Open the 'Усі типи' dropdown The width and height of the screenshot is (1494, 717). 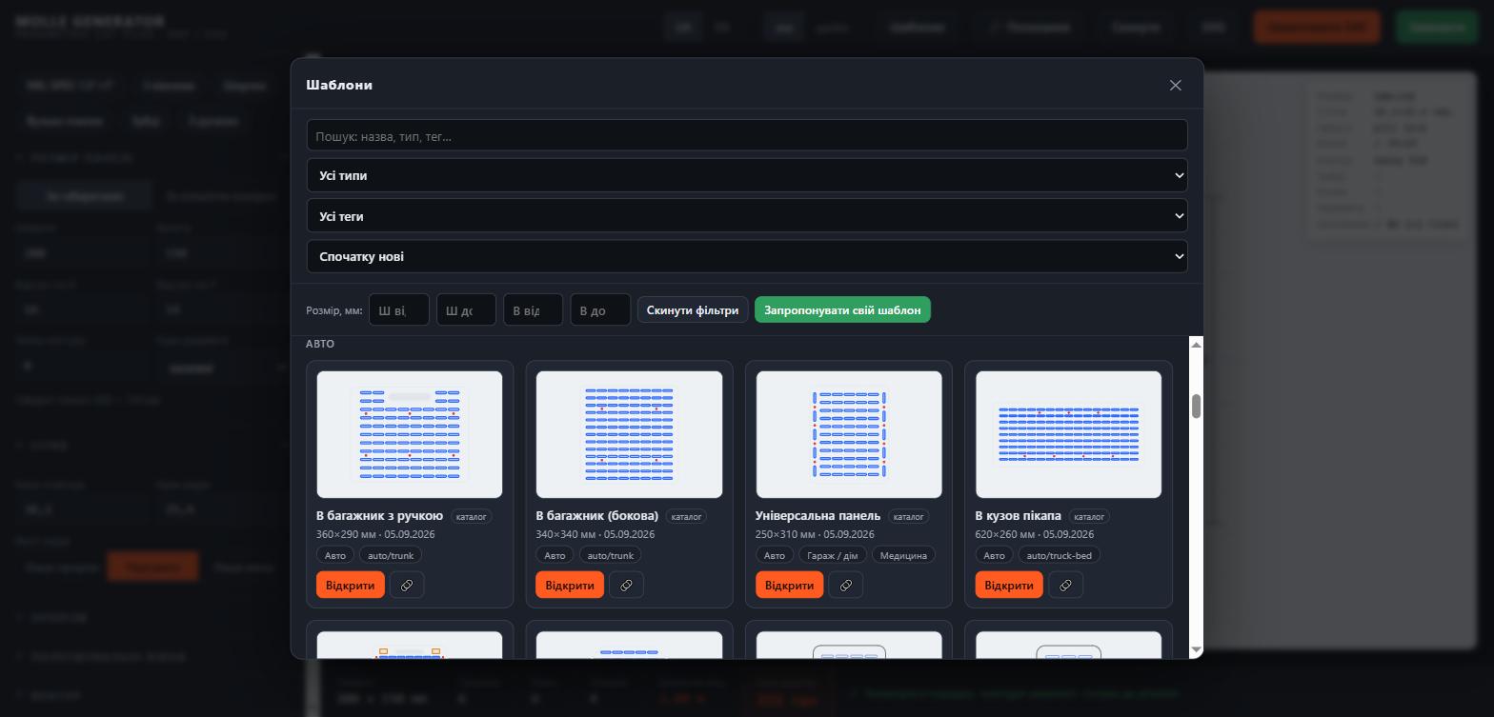(x=747, y=175)
